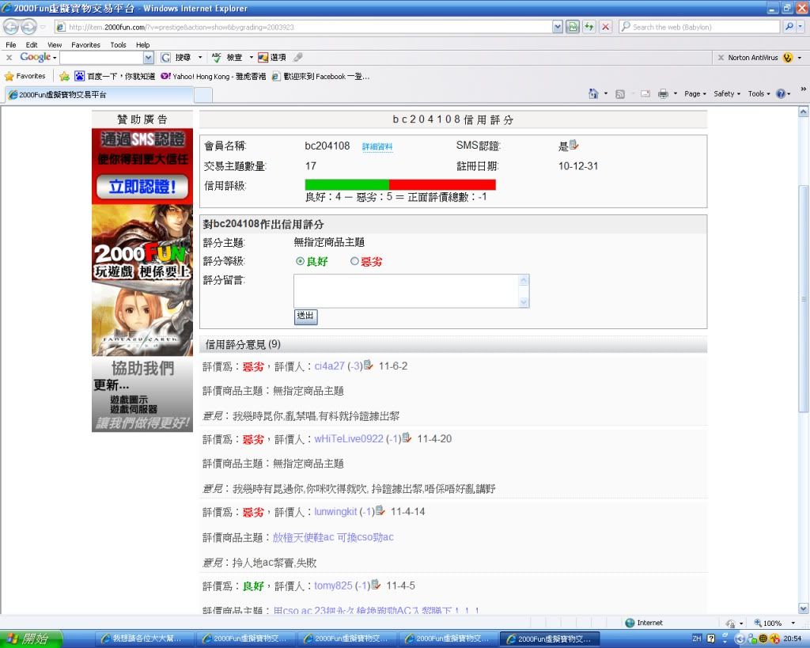Click the Back navigation arrow
The width and height of the screenshot is (810, 648).
click(11, 27)
